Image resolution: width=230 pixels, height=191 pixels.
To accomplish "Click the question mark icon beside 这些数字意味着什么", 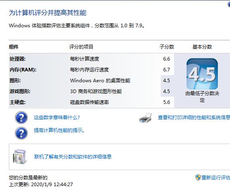I will point(21,118).
